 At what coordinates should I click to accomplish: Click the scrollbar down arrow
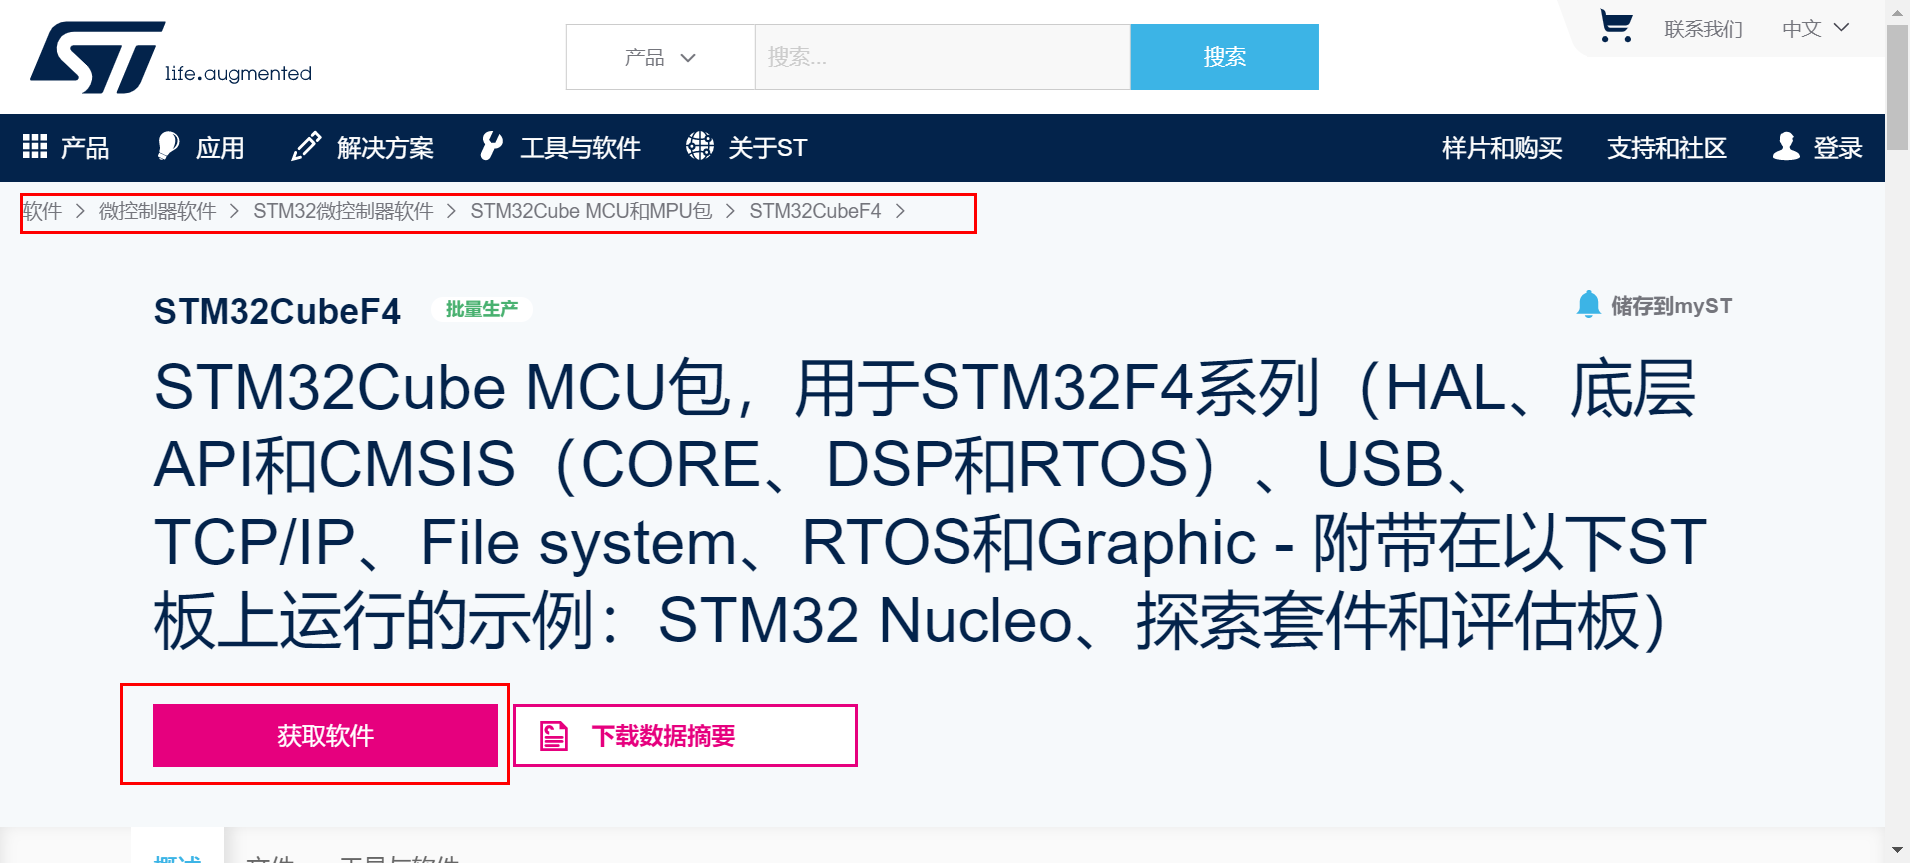click(1897, 850)
